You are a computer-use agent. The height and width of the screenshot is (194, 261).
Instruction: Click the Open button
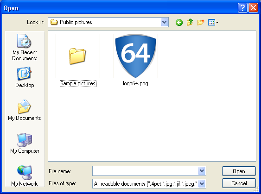coord(239,171)
